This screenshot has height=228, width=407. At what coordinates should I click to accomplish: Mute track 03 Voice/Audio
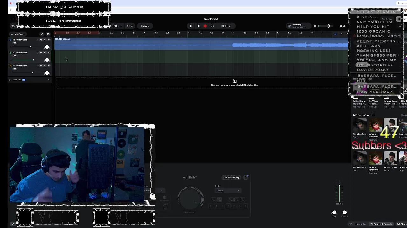click(41, 66)
